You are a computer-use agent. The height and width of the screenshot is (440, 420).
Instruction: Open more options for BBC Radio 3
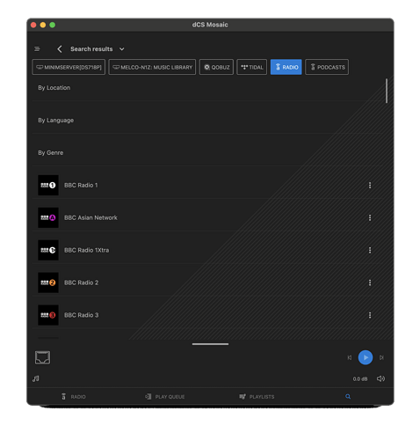point(370,315)
